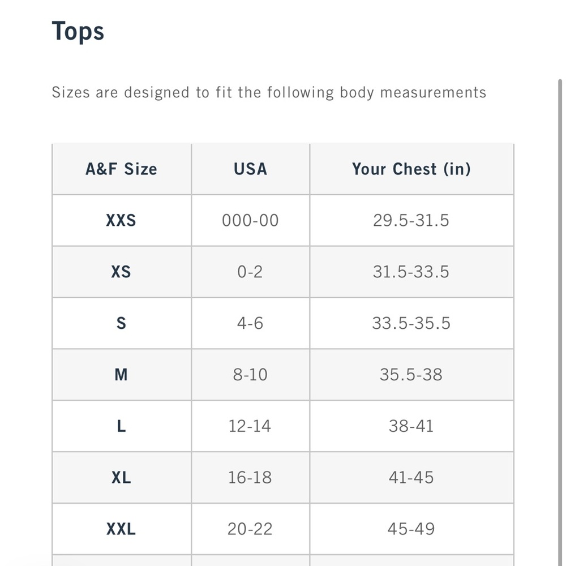This screenshot has height=566, width=566.
Task: Click the 38-41 chest measurement cell
Action: point(411,426)
